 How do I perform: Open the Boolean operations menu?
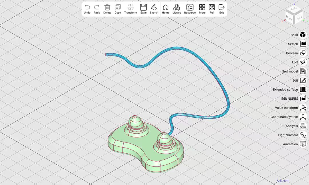[302, 53]
